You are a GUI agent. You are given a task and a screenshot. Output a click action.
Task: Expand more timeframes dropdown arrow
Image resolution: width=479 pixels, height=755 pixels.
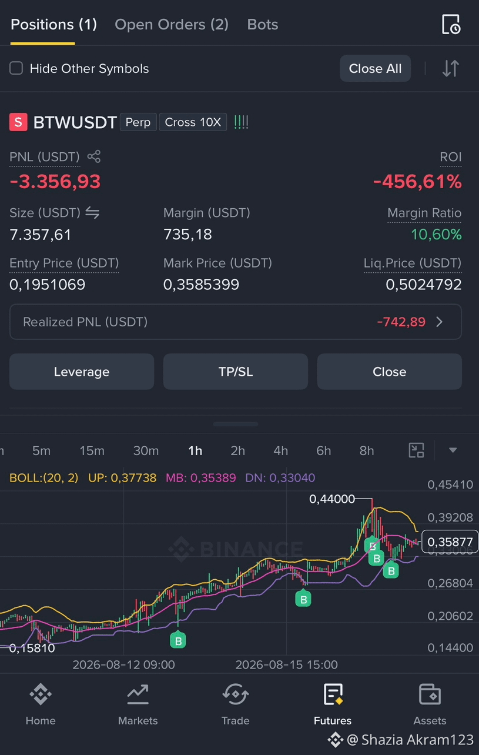point(453,450)
